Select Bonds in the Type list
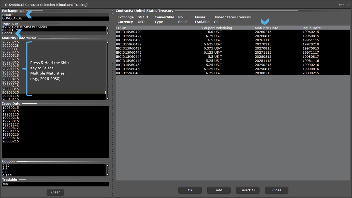This screenshot has width=352, height=198. click(x=7, y=33)
